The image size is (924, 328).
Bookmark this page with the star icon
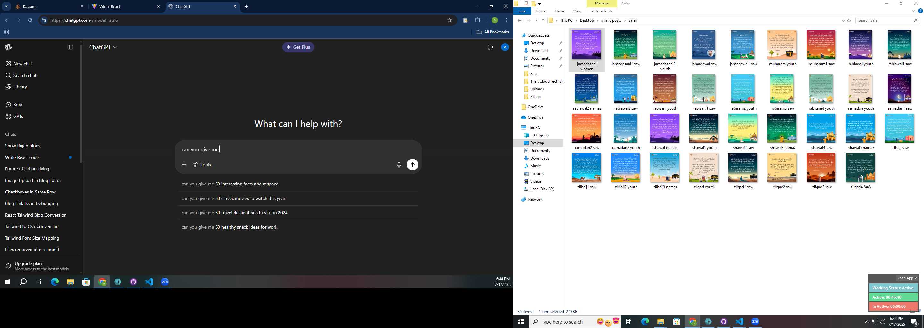[449, 20]
